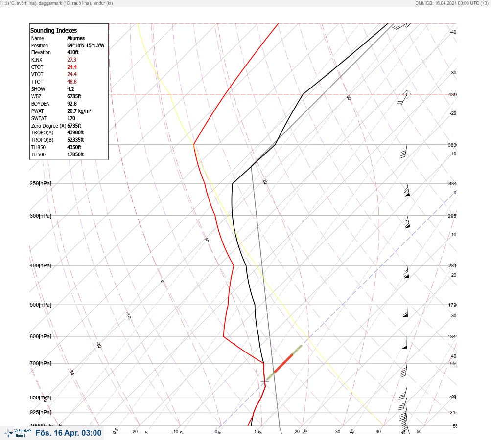Click the Vedurstofa Islands logo
This screenshot has height=440, width=491.
(x=18, y=433)
